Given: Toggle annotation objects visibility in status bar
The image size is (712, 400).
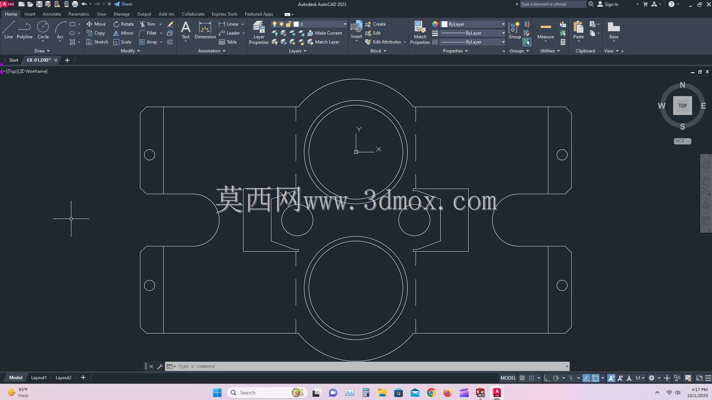Looking at the screenshot, I should tap(611, 378).
